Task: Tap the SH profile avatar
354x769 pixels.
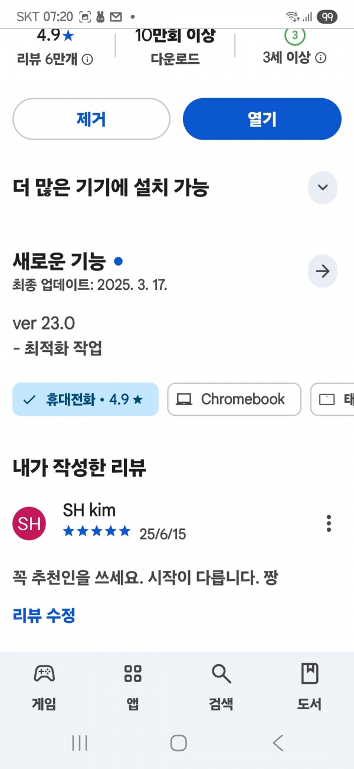Action: [x=29, y=524]
